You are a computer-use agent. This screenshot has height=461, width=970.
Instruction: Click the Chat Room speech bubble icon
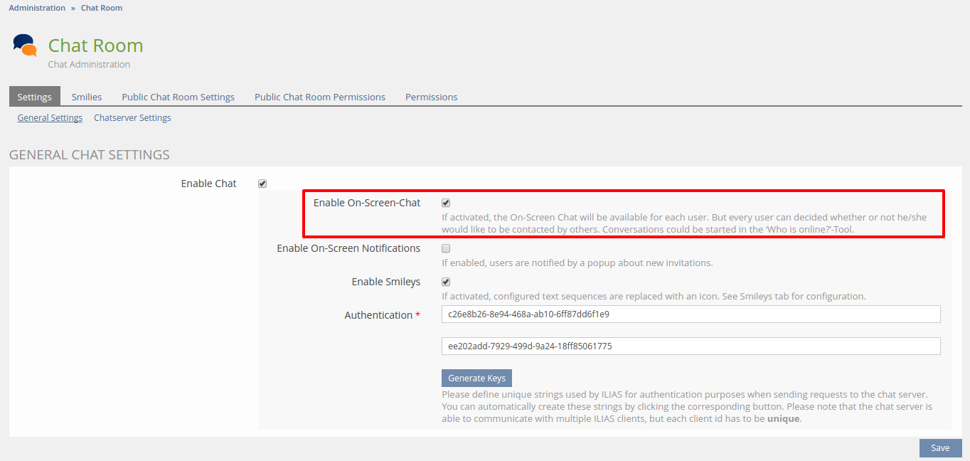(x=25, y=46)
